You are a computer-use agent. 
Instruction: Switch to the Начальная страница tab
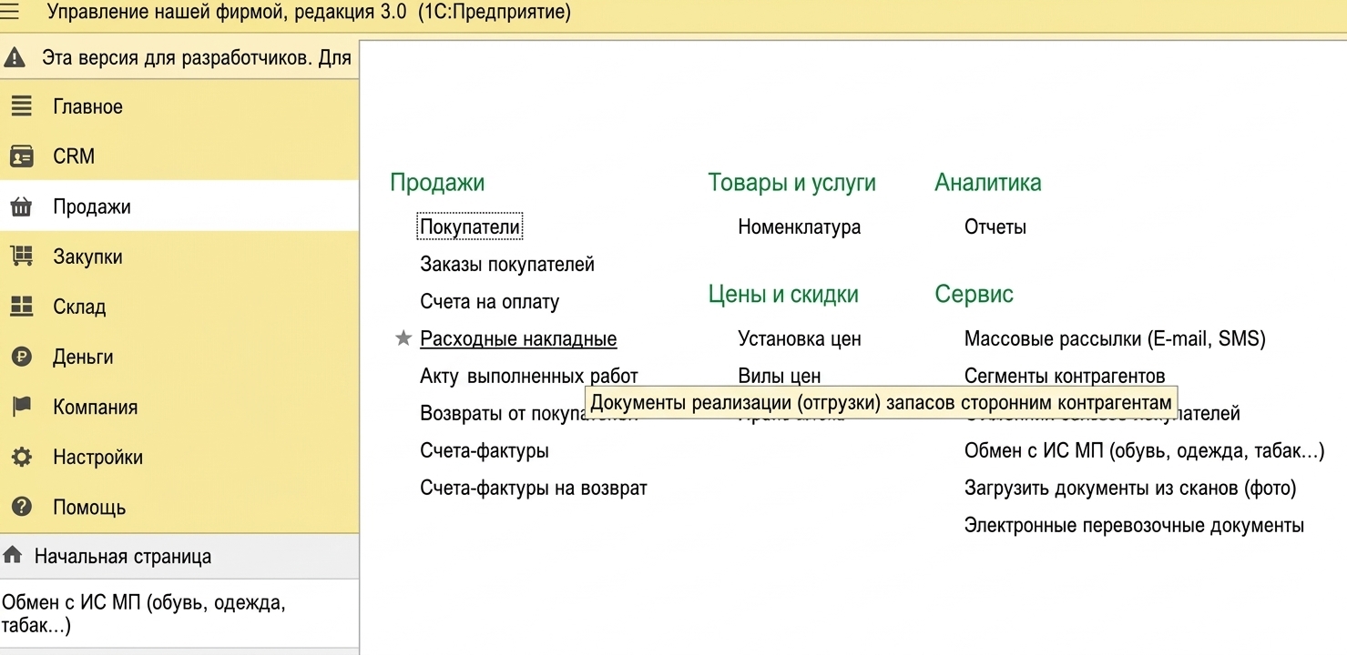click(179, 556)
